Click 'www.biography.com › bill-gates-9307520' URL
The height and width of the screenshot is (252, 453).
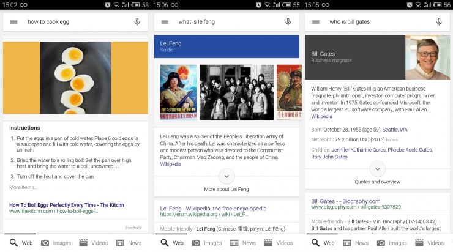point(356,207)
